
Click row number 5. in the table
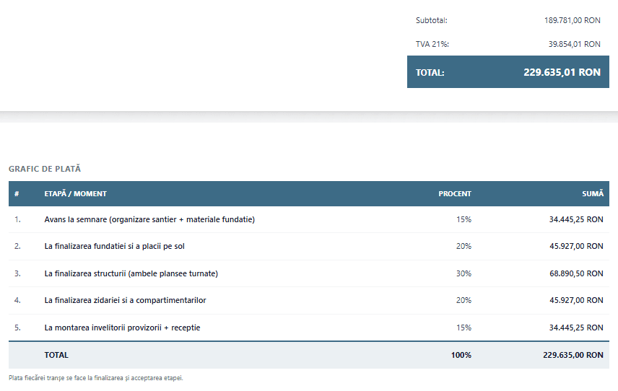(x=17, y=328)
